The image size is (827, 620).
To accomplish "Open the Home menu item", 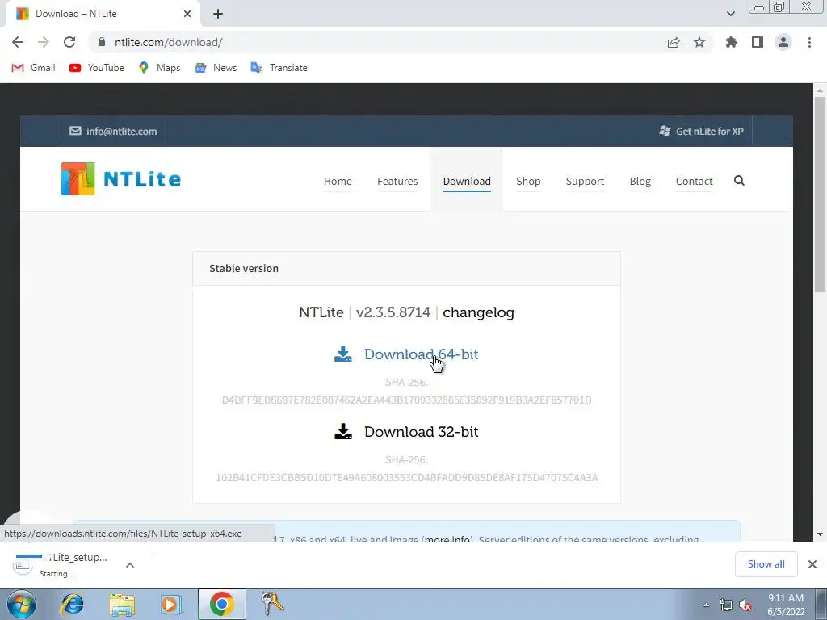I will pos(338,182).
